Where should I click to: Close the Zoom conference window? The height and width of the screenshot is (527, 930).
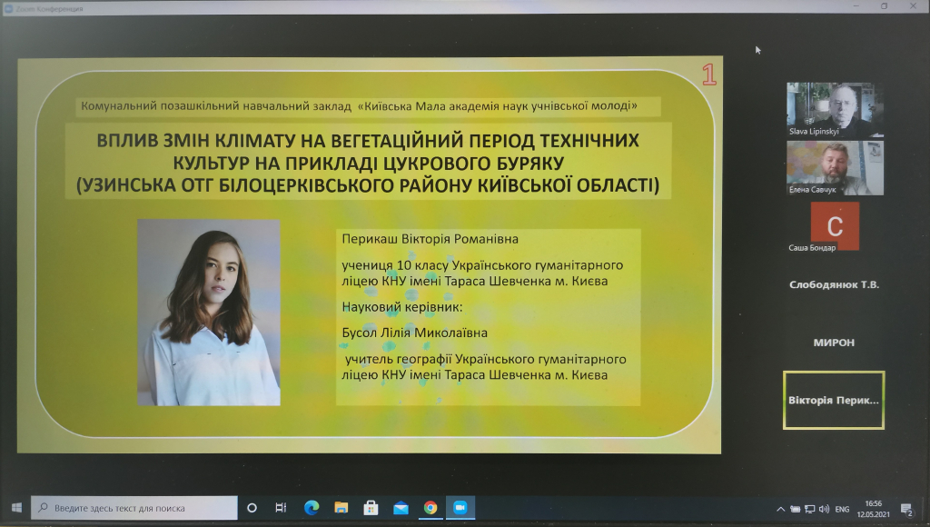pos(913,6)
